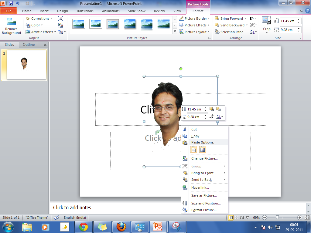Switch to Slide Sorter view
The image size is (311, 233).
click(x=236, y=218)
